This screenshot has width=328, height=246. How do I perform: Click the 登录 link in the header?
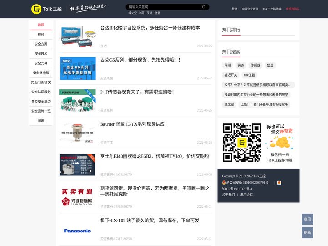[235, 9]
